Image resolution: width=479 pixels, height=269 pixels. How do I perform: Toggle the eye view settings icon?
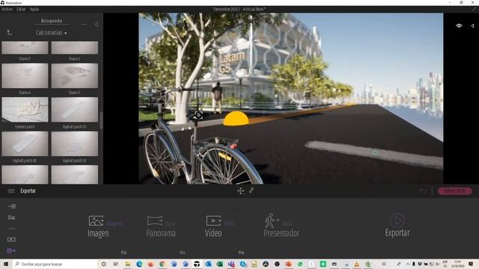(x=459, y=25)
